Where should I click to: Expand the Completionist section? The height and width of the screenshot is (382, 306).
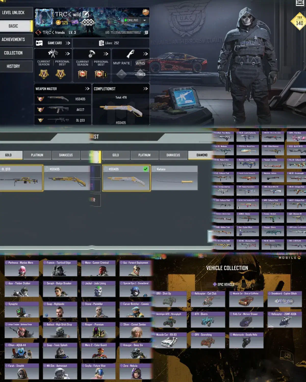[145, 89]
